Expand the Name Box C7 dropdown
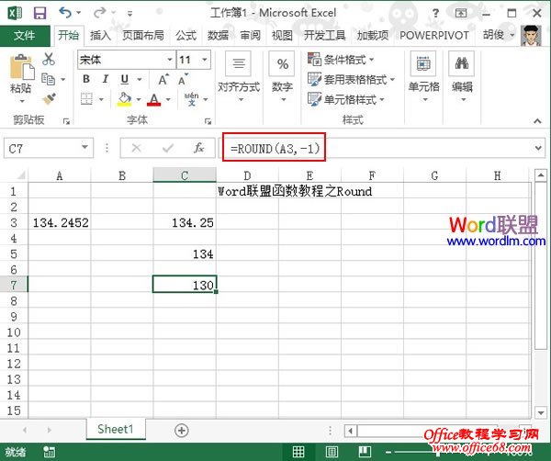 84,147
